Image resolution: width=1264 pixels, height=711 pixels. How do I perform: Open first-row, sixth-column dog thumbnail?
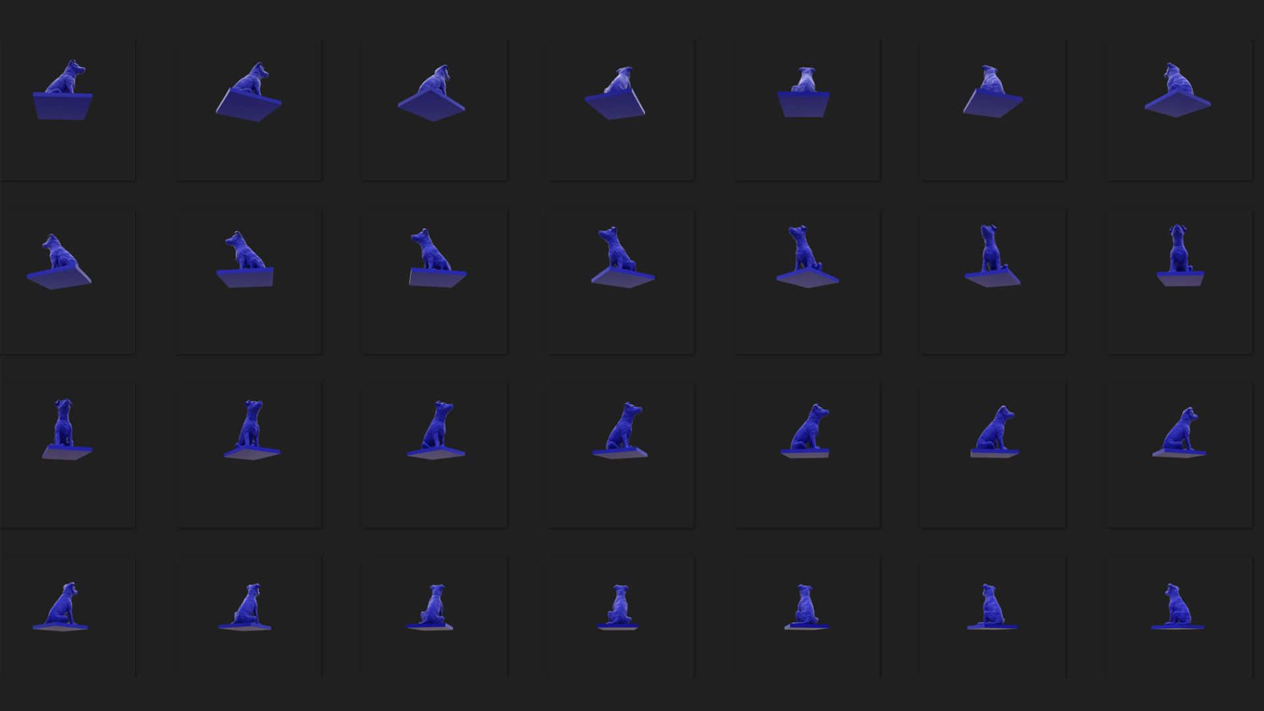(x=993, y=109)
